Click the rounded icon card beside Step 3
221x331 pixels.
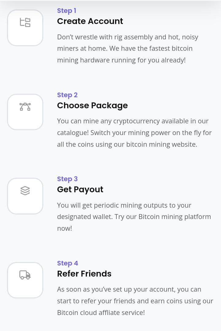[25, 196]
